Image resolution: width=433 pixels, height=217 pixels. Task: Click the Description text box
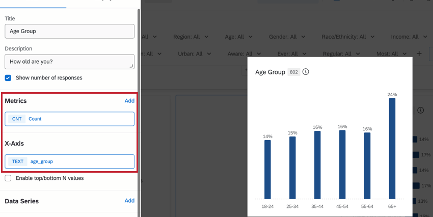coord(69,62)
